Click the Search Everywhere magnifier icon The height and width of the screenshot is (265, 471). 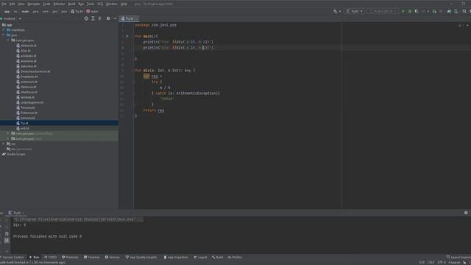464,12
